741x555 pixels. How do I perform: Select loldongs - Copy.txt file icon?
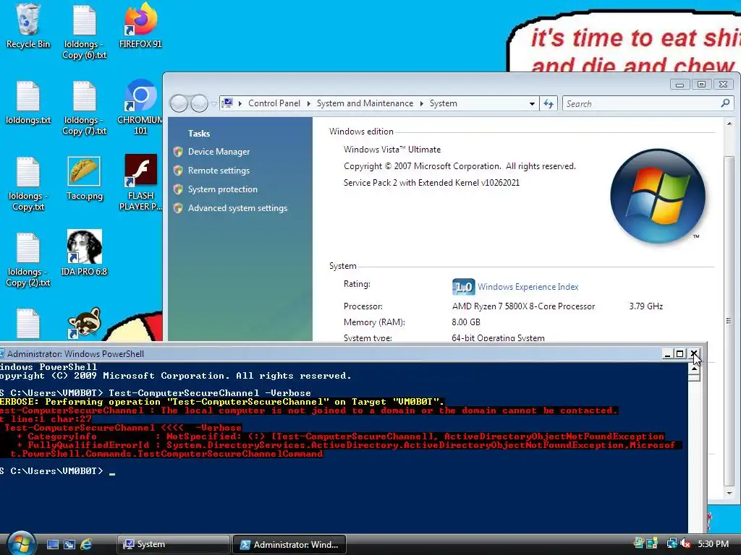[x=28, y=184]
